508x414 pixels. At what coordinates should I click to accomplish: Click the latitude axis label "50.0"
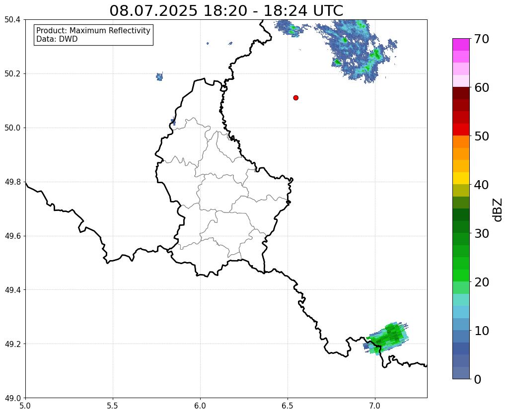(x=12, y=128)
